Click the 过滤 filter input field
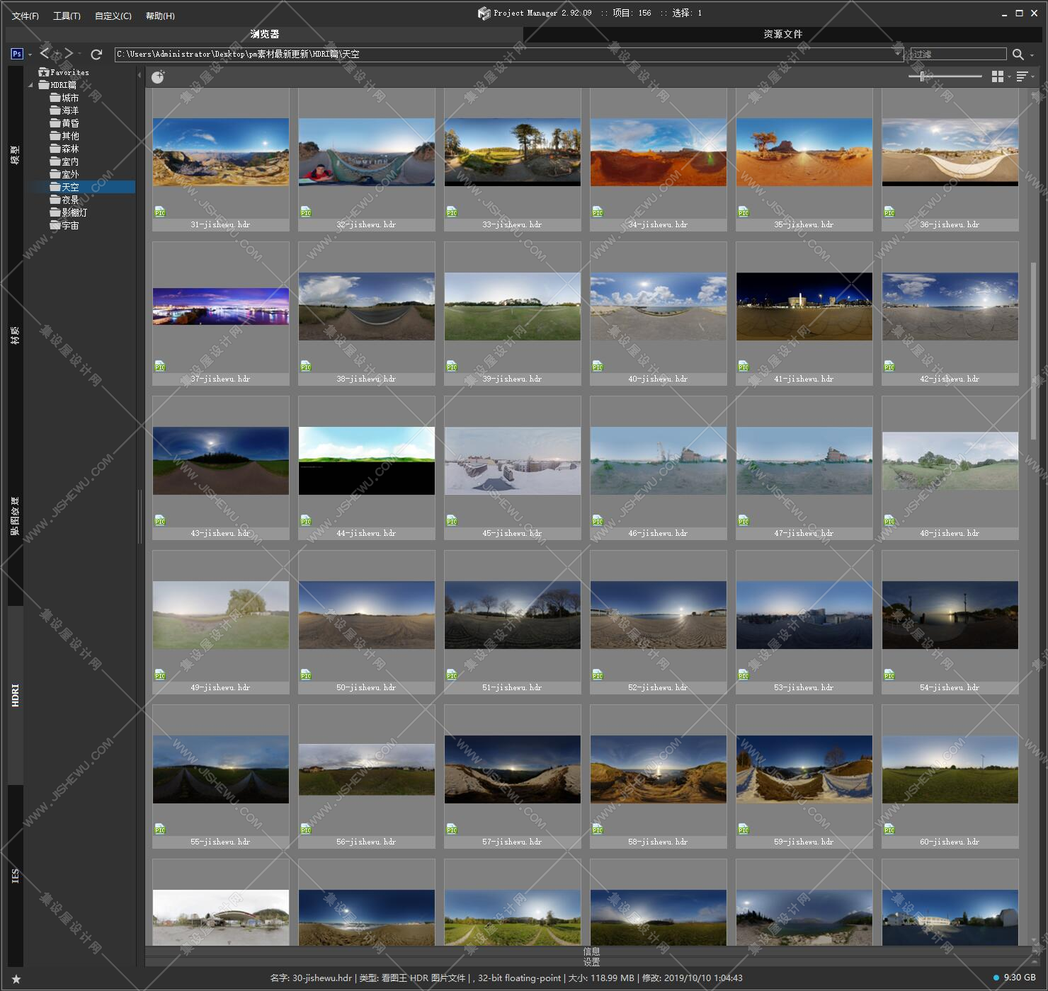Image resolution: width=1048 pixels, height=991 pixels. pyautogui.click(x=958, y=54)
